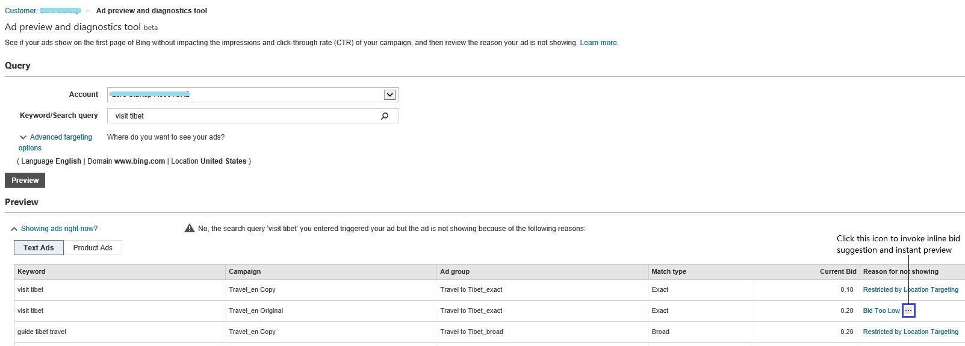Click the Ad group column header
965x346 pixels.
tap(455, 271)
